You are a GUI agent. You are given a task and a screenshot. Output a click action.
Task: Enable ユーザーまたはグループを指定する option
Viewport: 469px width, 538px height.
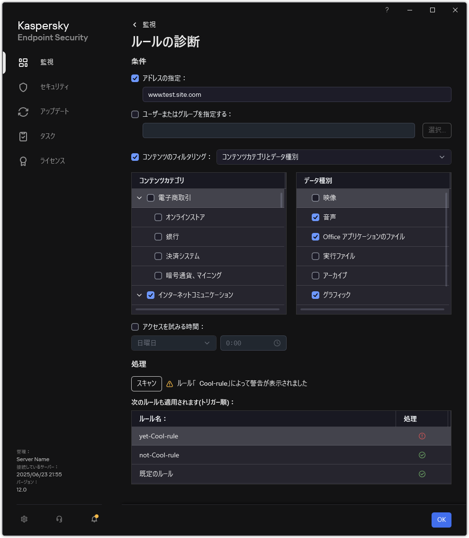(135, 114)
